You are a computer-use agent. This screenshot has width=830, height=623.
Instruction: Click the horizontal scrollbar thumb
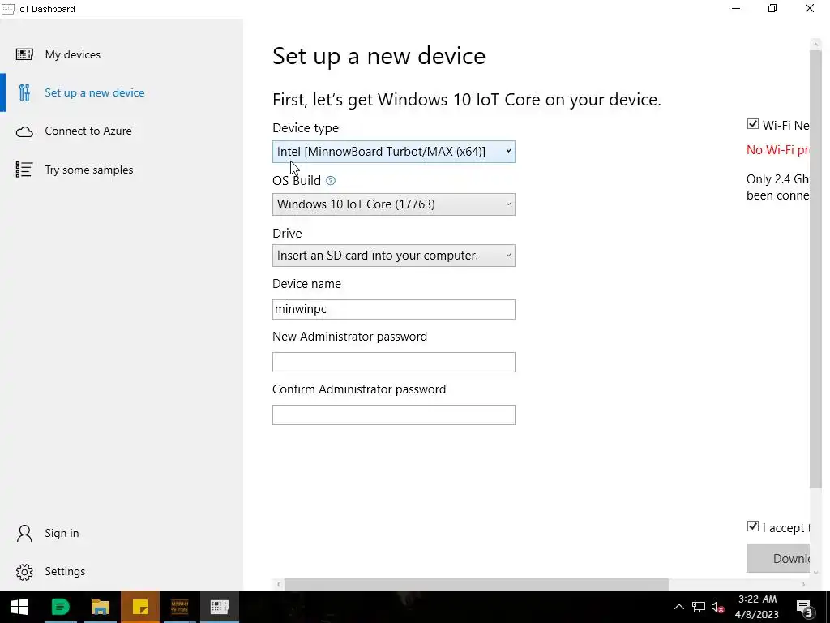tap(477, 584)
